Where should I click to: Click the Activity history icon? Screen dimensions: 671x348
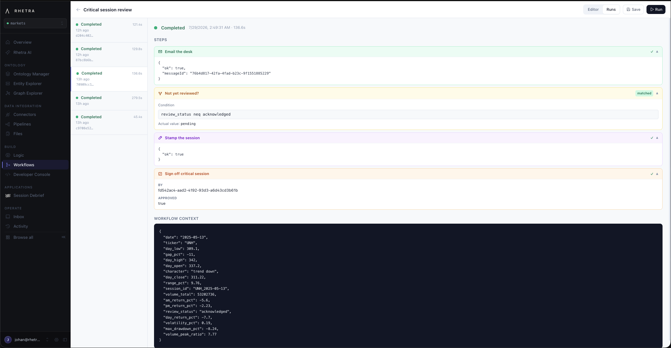coord(8,226)
